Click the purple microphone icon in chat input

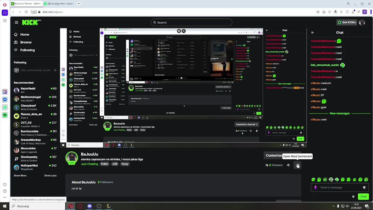coord(315,188)
